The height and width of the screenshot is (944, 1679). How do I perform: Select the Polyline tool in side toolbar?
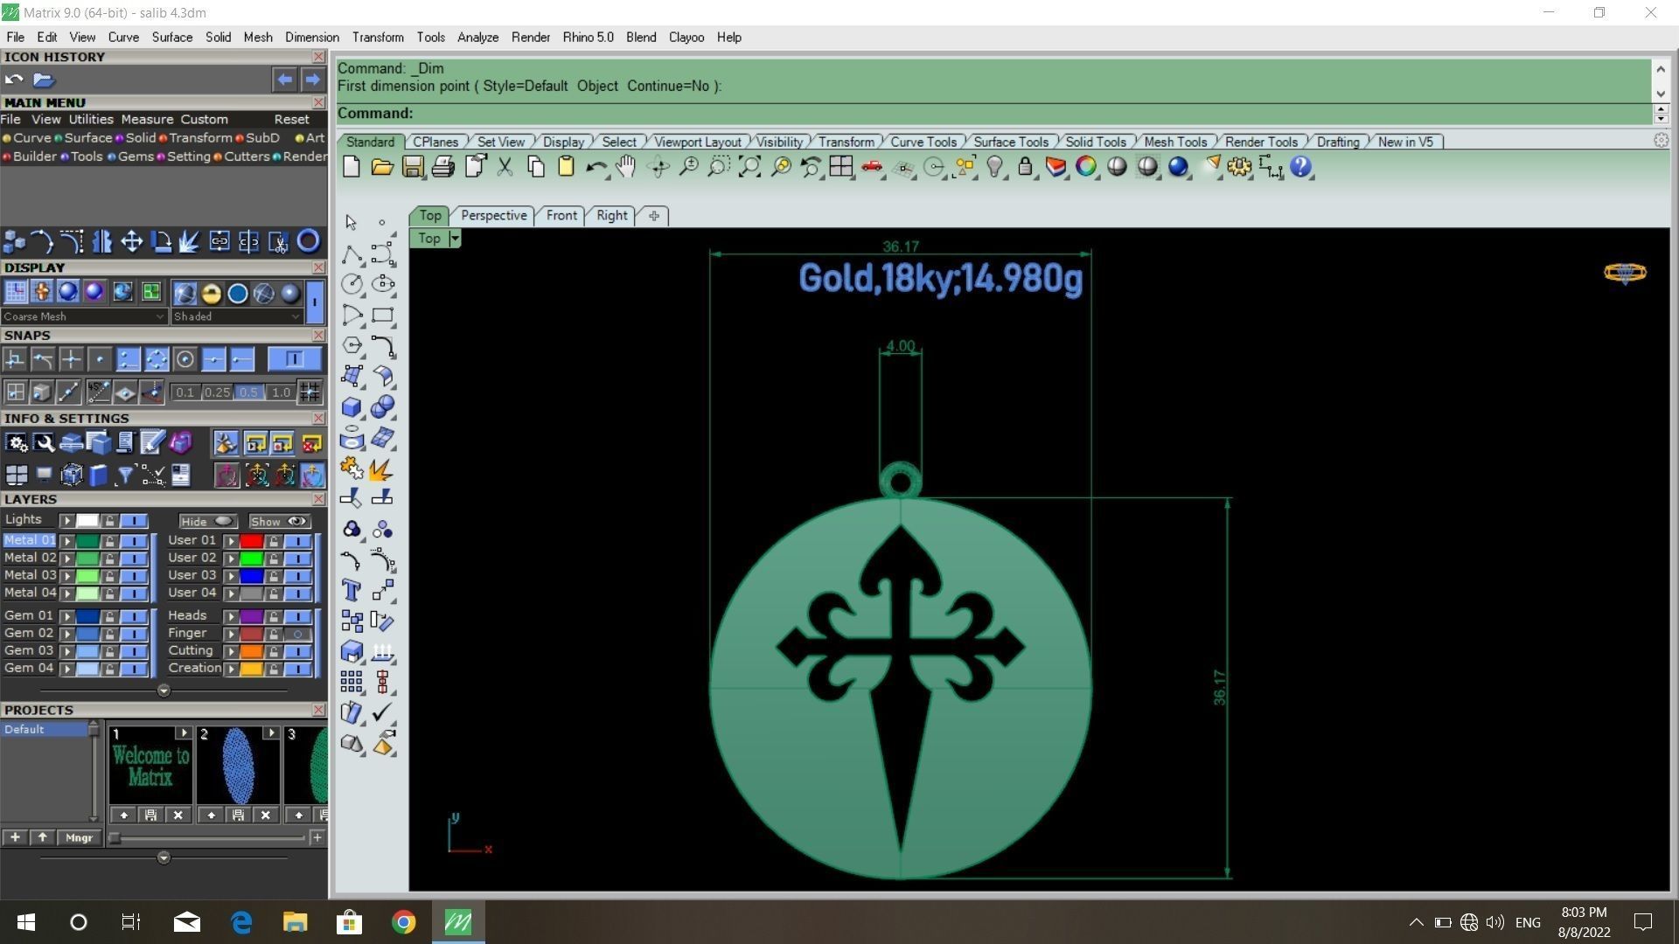pos(352,254)
